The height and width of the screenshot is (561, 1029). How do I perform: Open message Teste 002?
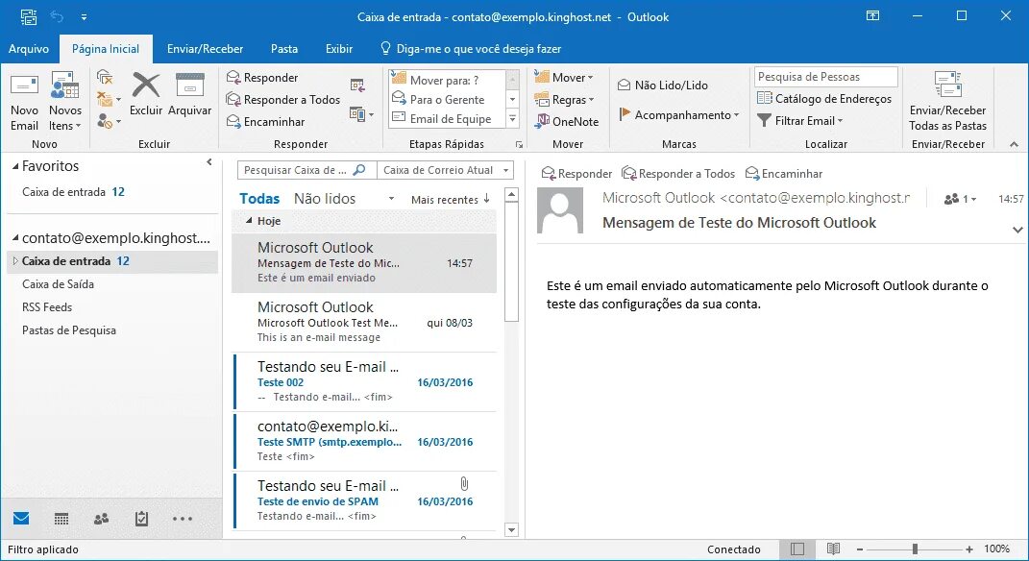tap(365, 382)
